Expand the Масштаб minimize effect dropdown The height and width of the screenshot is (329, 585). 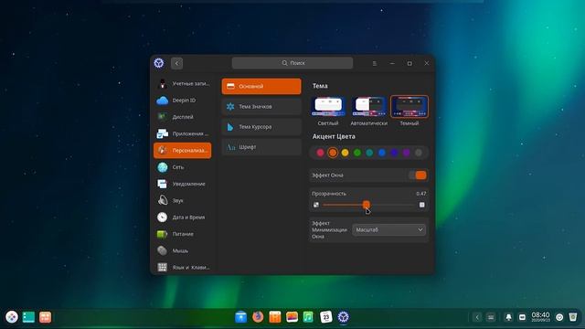(388, 229)
